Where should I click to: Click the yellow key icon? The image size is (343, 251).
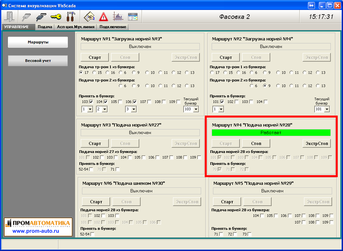56,17
